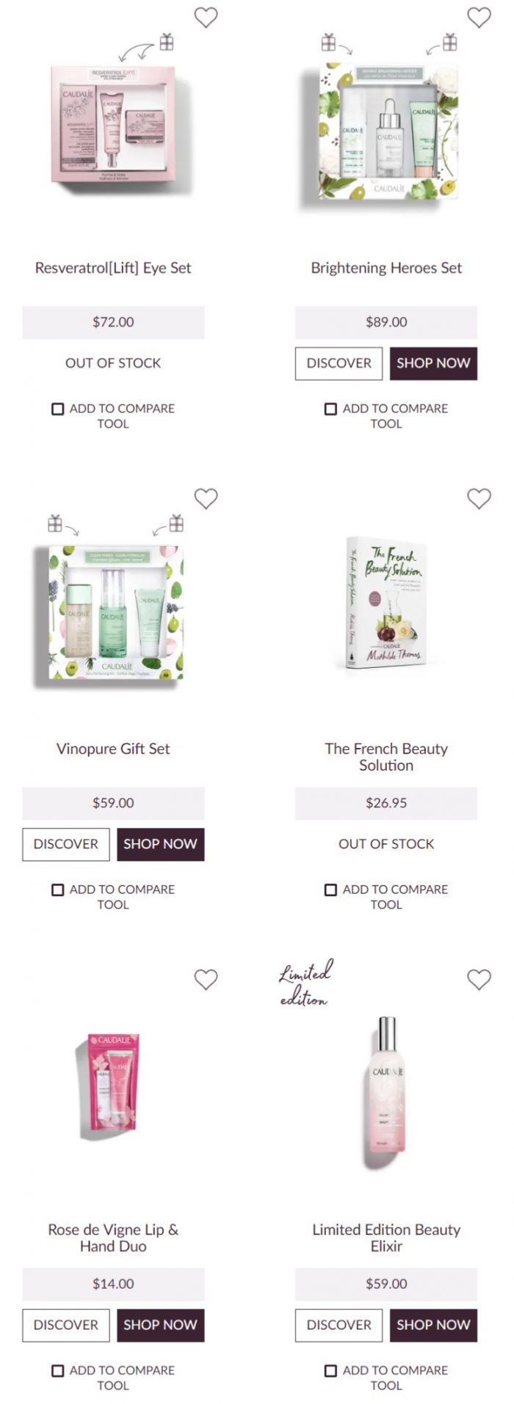Select compare checkbox for Limited Edition Beauty Elixir
This screenshot has height=1404, width=514.
point(330,1370)
